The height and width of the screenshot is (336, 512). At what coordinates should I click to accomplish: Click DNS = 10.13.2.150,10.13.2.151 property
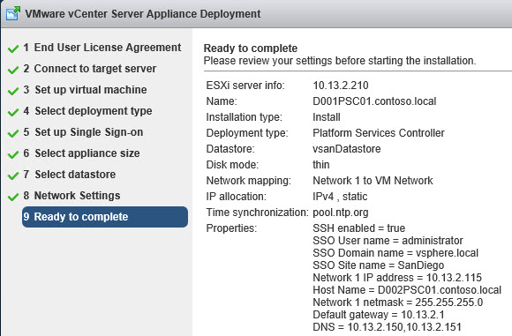click(x=387, y=327)
